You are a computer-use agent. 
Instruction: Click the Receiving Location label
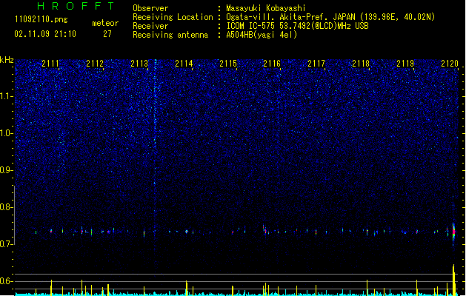[x=173, y=17]
